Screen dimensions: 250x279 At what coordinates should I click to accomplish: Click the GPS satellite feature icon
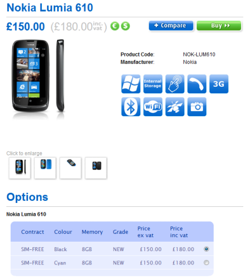(174, 107)
